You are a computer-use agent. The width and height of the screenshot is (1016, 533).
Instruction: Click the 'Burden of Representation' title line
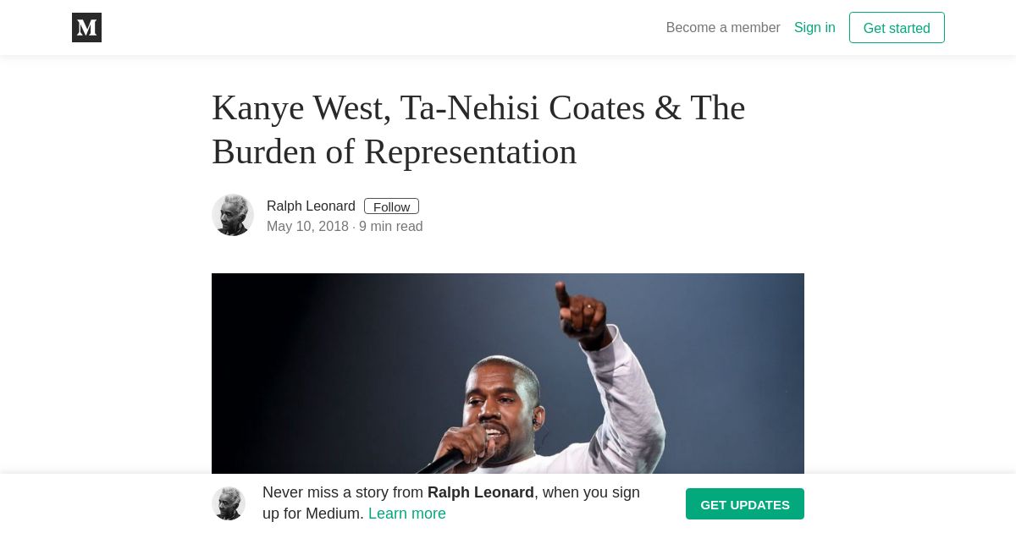[394, 152]
